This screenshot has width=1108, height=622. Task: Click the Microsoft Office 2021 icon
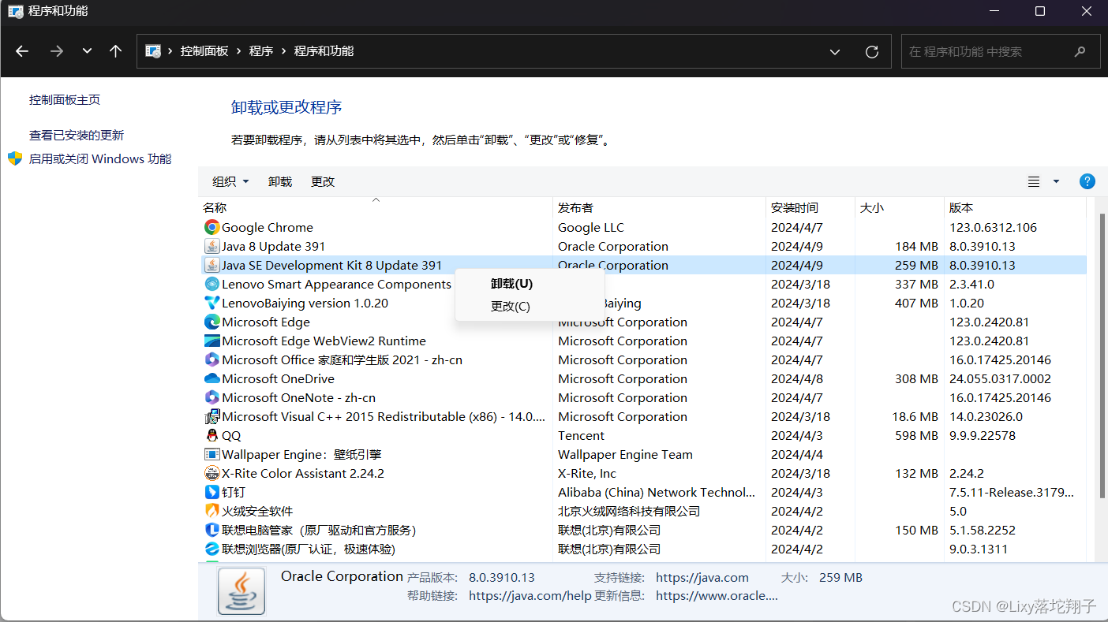pyautogui.click(x=211, y=359)
